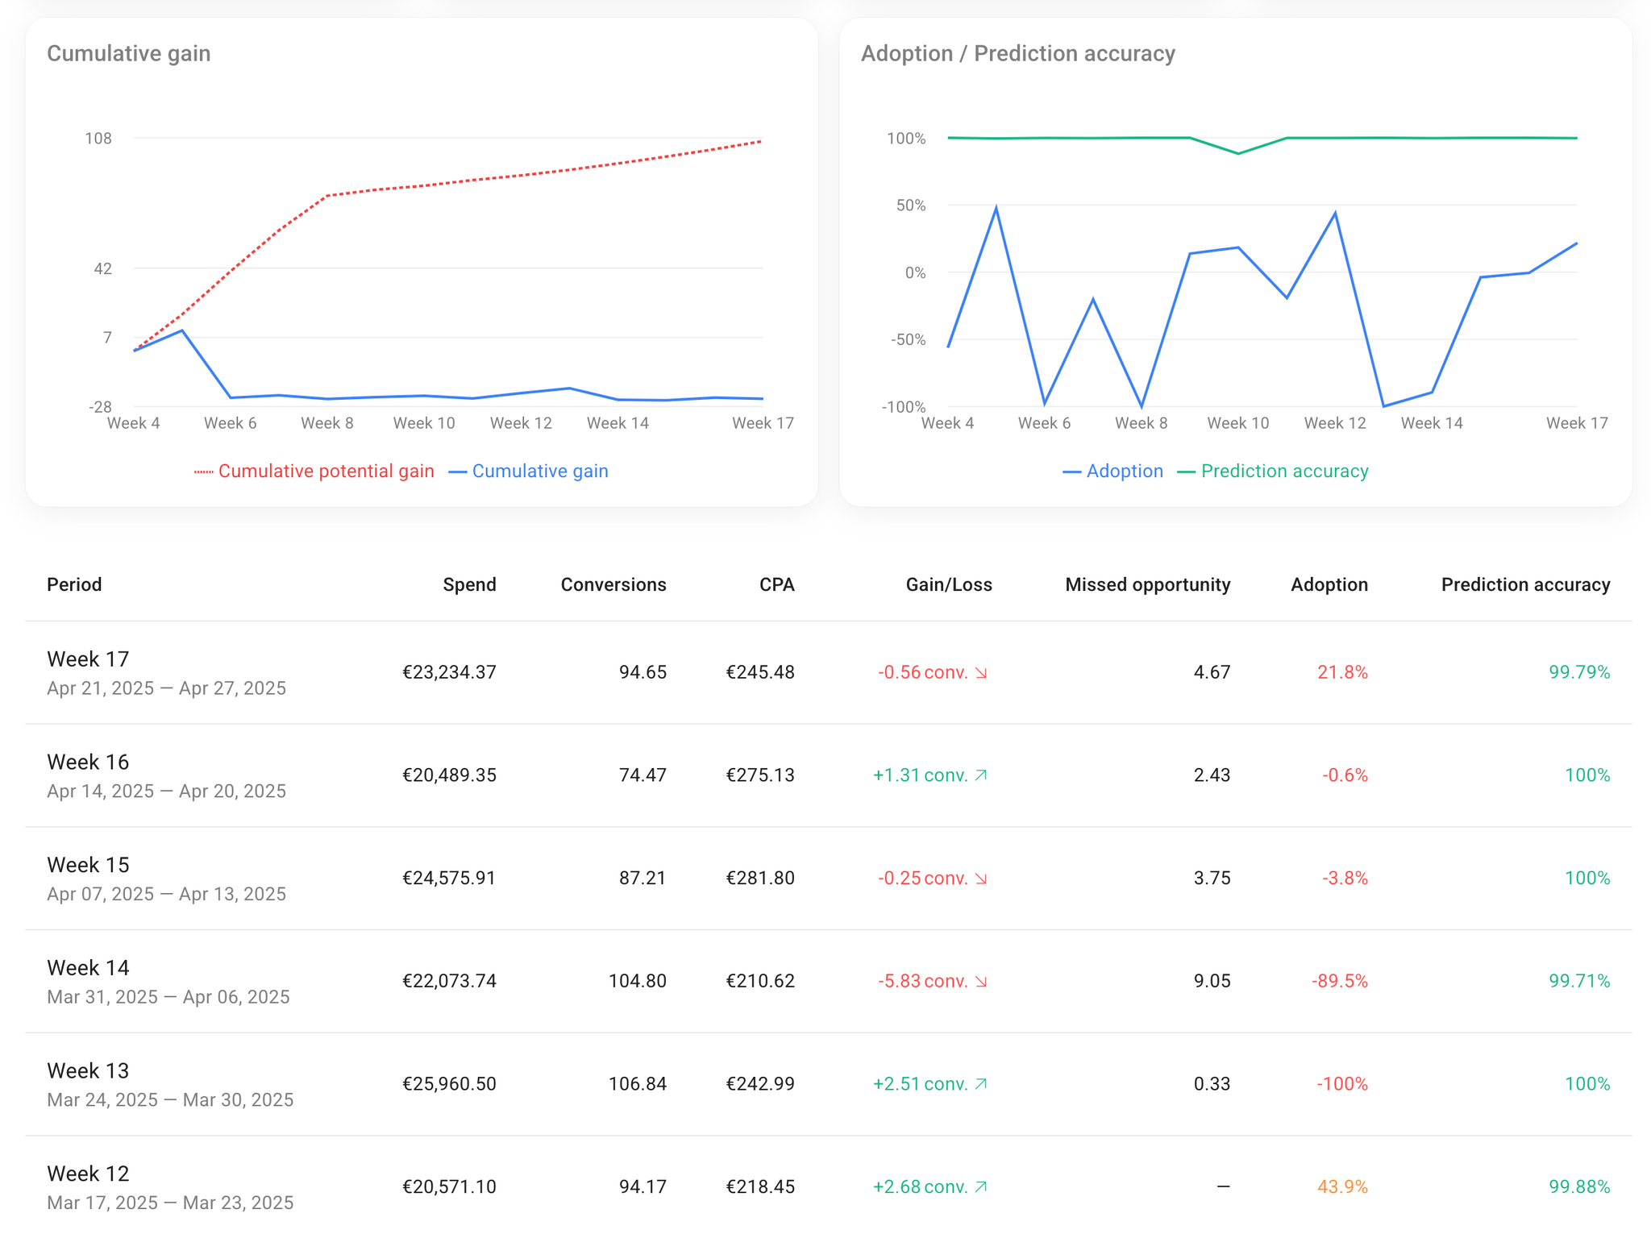Click the Gain/Loss column header
The image size is (1651, 1234).
coord(948,584)
